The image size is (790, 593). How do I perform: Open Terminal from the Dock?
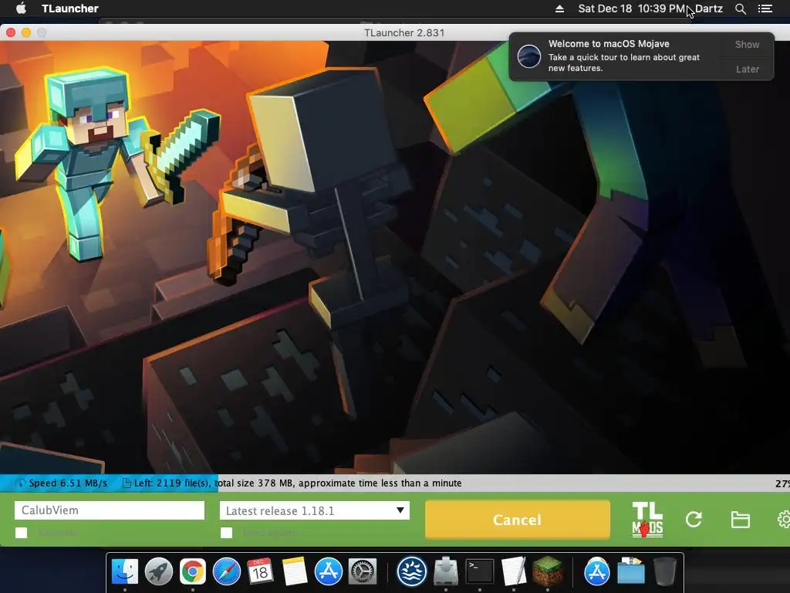tap(480, 572)
